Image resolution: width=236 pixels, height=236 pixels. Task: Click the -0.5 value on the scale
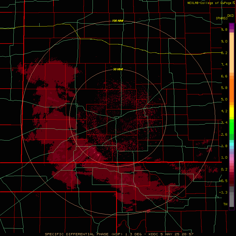tap(223, 181)
